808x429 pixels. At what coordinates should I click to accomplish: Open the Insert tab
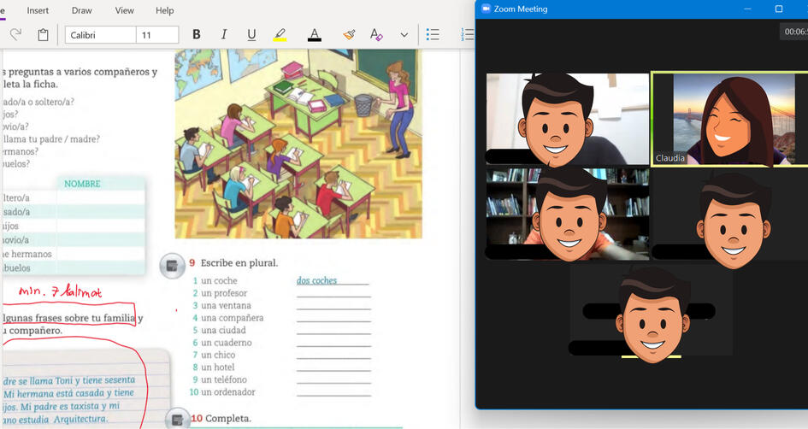tap(38, 10)
